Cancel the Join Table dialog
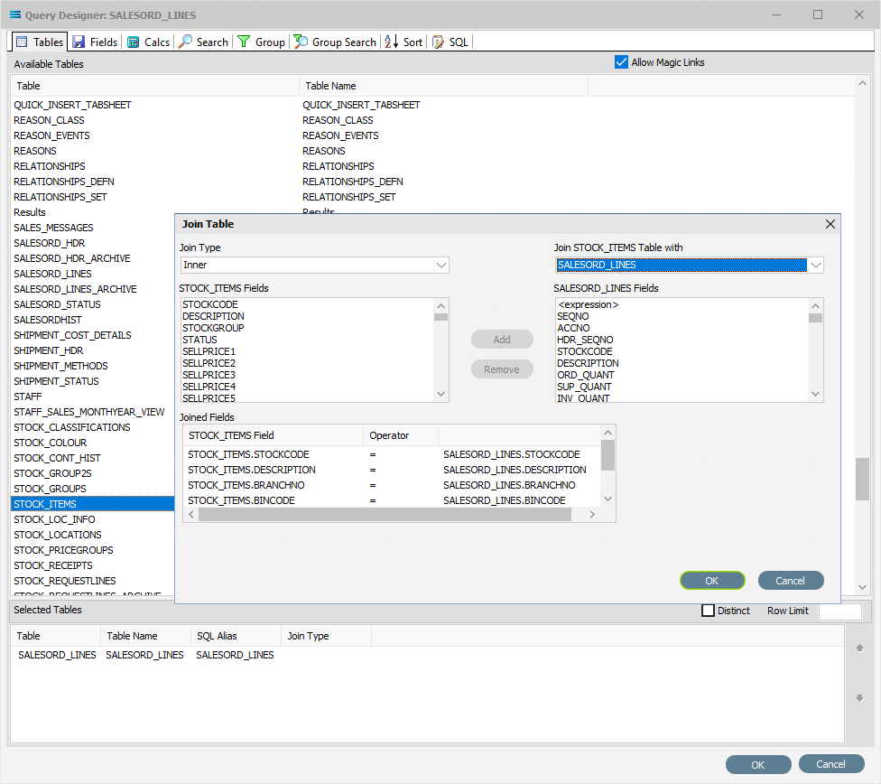Viewport: 881px width, 784px height. click(791, 581)
